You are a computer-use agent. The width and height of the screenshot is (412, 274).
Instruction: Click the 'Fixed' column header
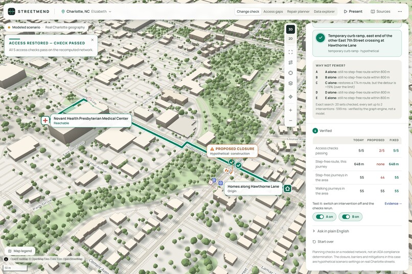(x=394, y=140)
